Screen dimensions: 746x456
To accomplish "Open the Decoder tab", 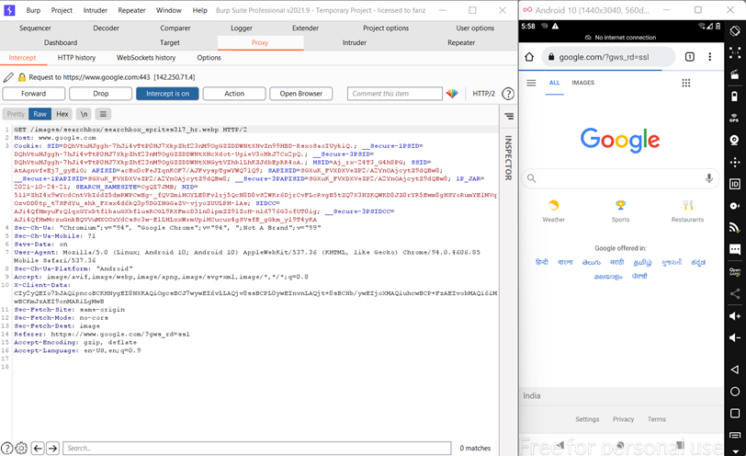I will point(106,28).
